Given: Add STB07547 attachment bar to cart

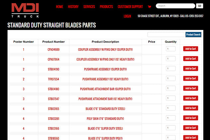Looking at the screenshot, I should (x=190, y=98).
